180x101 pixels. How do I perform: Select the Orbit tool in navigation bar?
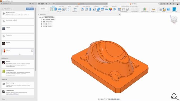[x=99, y=99]
